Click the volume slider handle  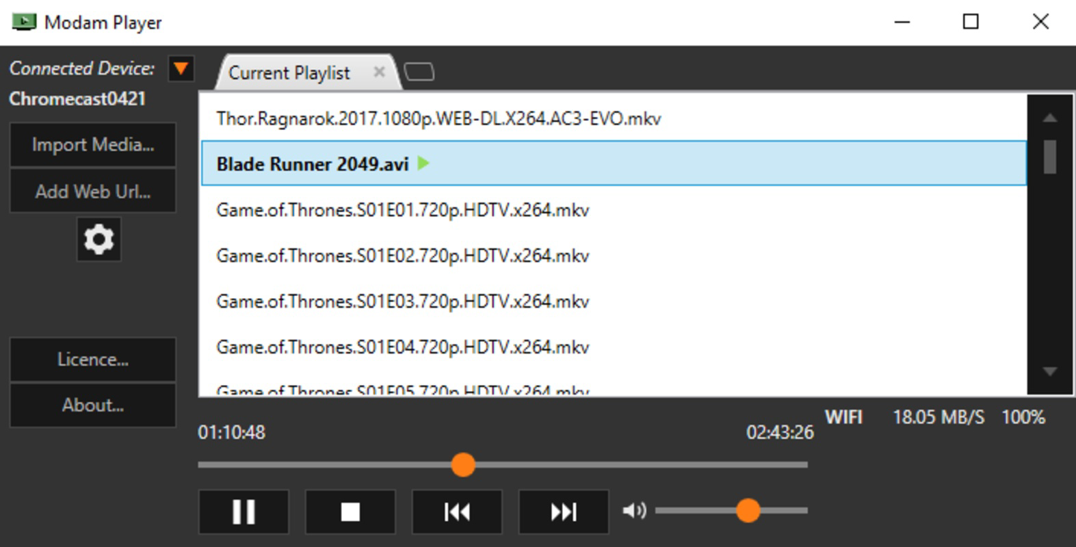748,510
